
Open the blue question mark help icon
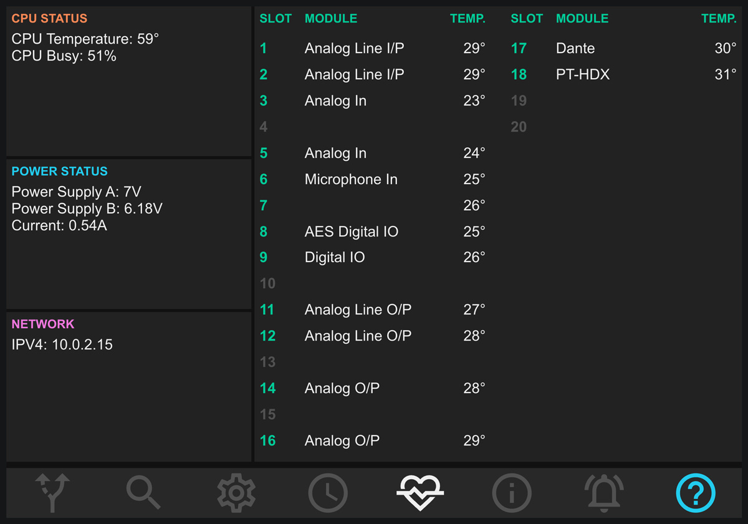696,493
